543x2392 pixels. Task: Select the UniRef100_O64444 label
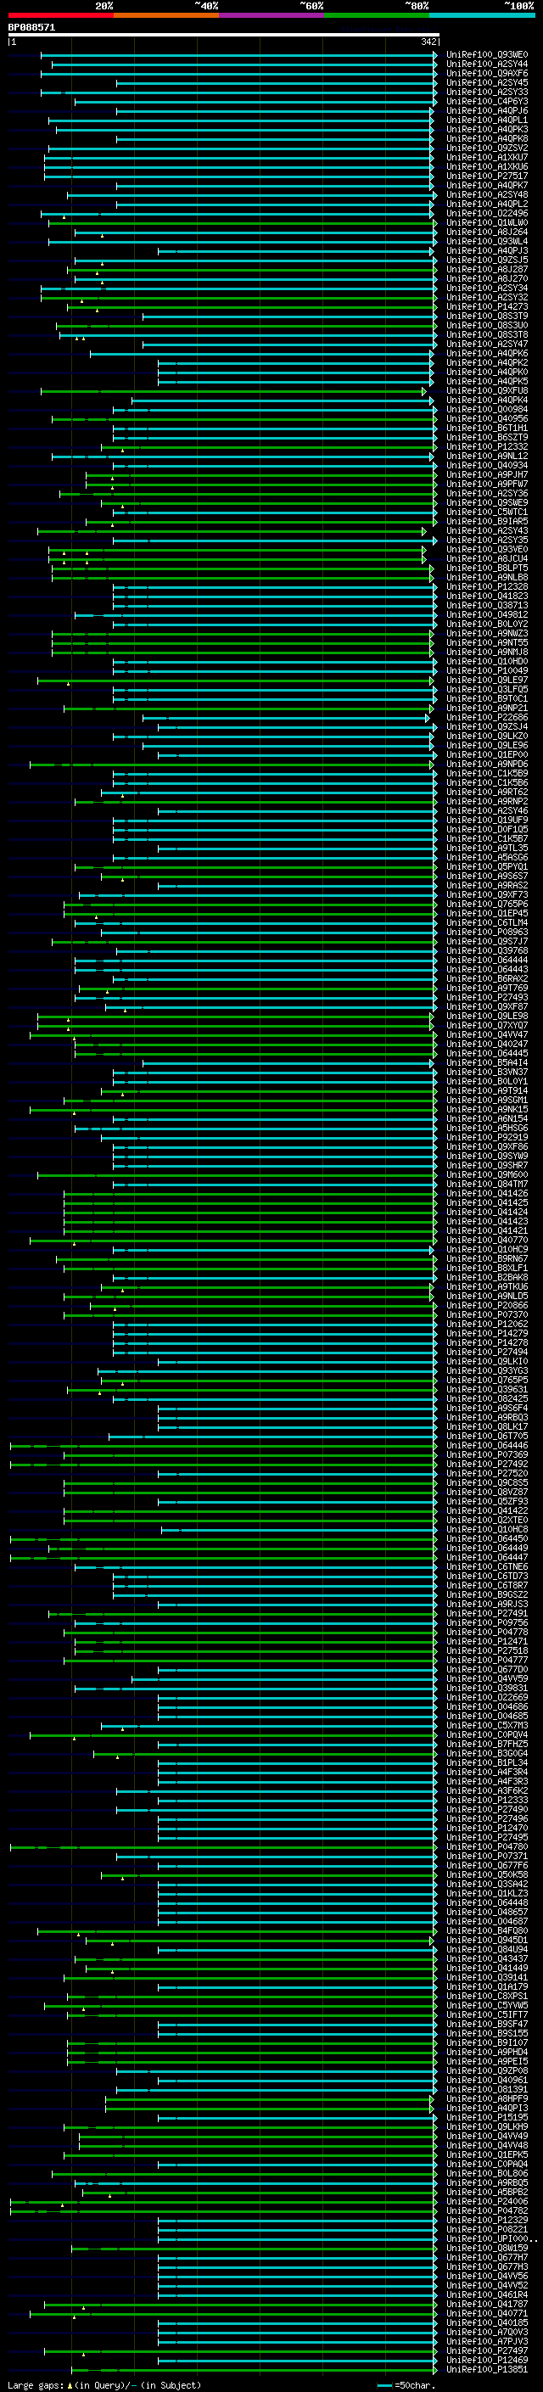coord(487,961)
